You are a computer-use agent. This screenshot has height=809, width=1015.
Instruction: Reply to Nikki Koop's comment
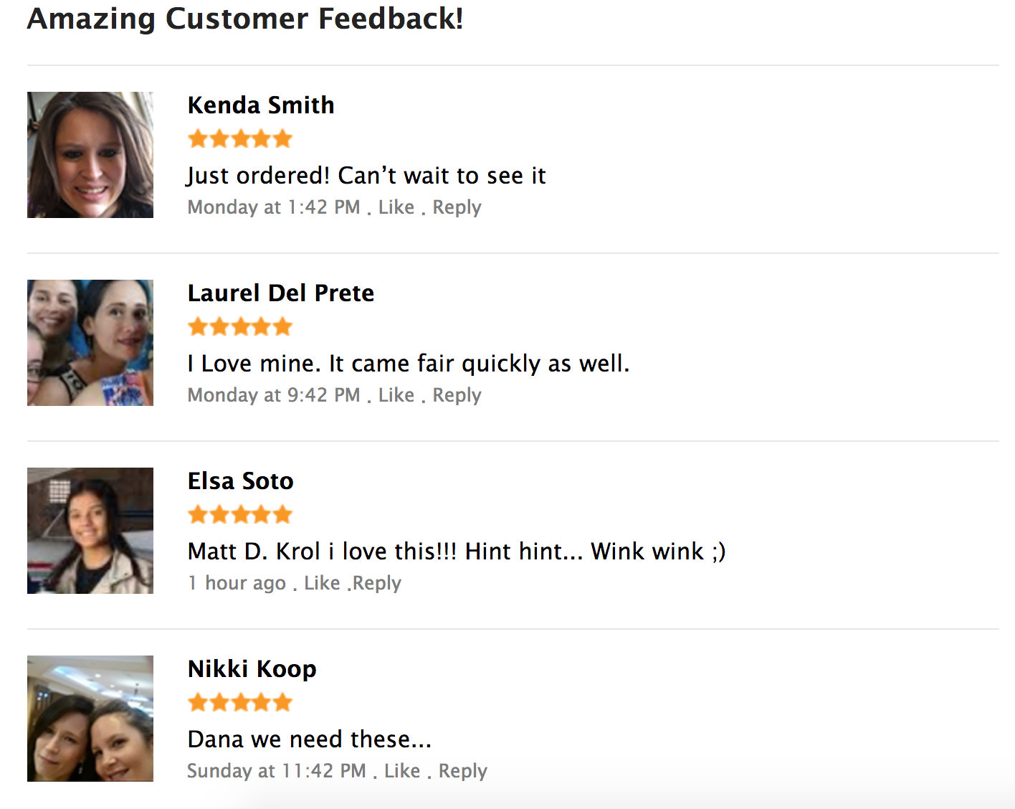pyautogui.click(x=462, y=771)
